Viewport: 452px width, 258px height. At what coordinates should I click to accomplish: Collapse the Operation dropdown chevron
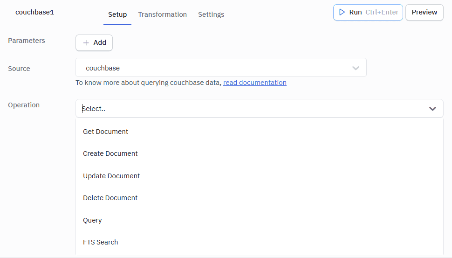[x=432, y=109]
